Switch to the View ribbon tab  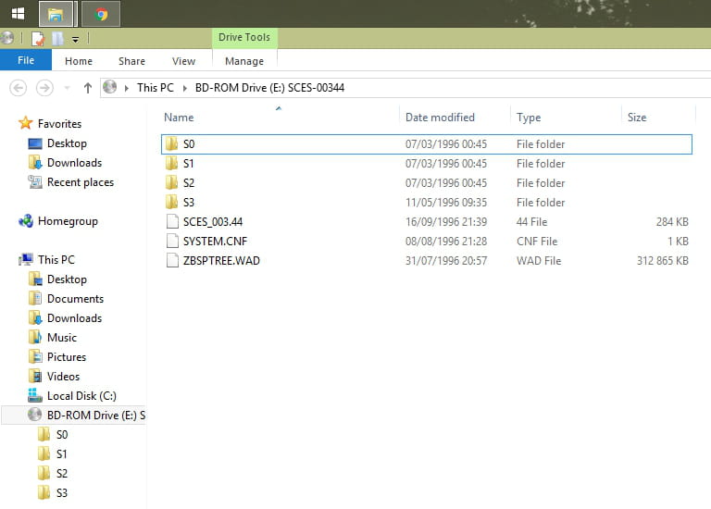point(183,61)
